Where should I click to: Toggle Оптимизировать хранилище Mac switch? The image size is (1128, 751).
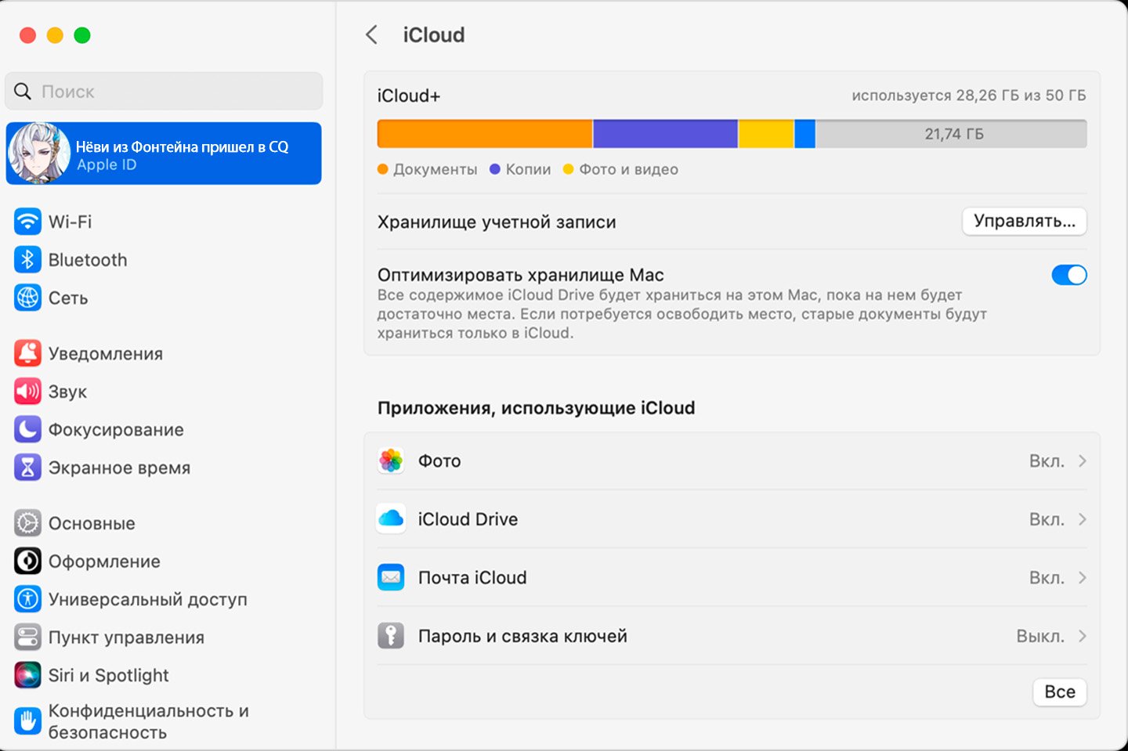click(x=1068, y=275)
